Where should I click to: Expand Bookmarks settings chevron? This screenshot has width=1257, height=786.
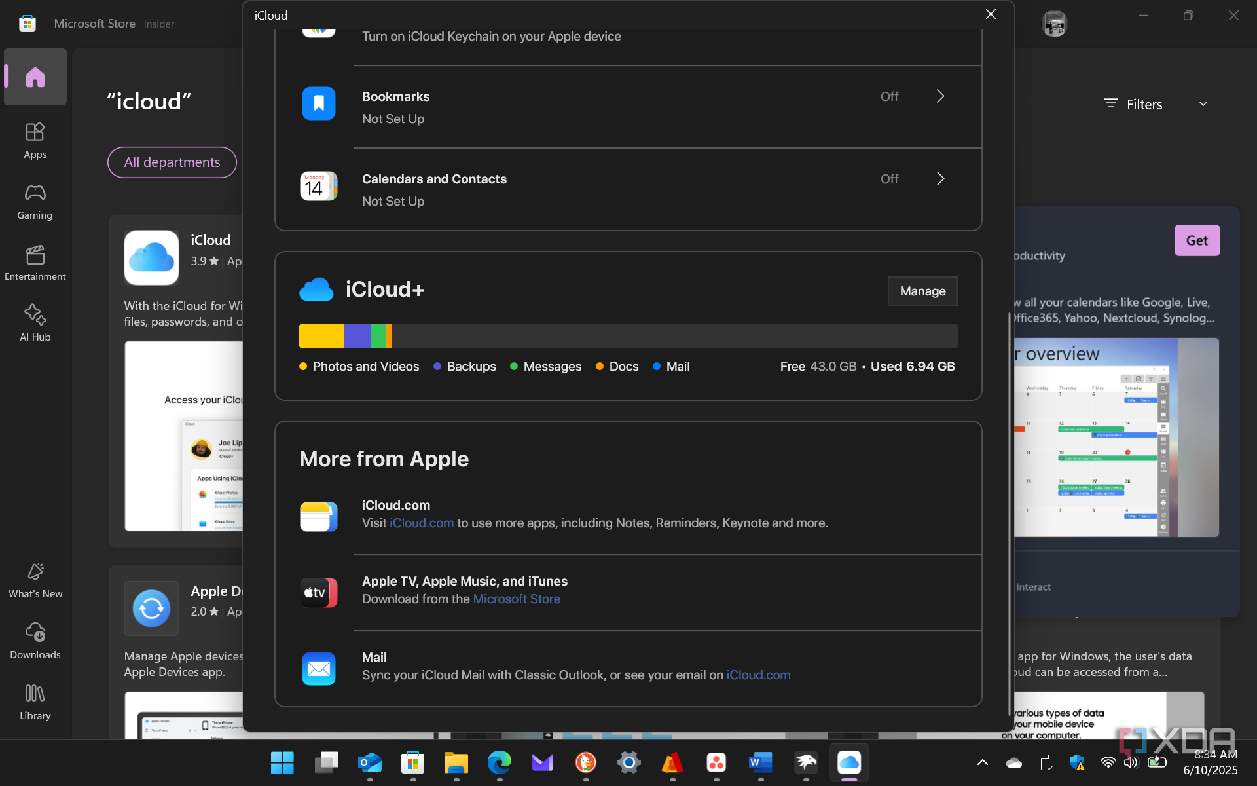[940, 96]
